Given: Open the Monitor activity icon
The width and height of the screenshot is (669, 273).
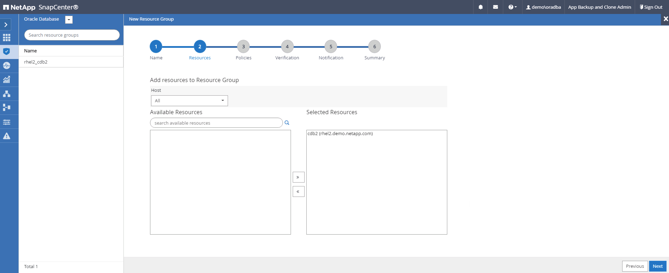Looking at the screenshot, I should 7,66.
